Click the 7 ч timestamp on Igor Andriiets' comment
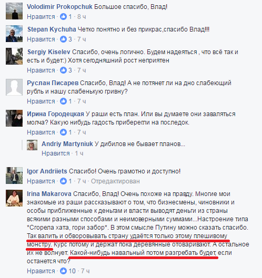 click(82, 181)
